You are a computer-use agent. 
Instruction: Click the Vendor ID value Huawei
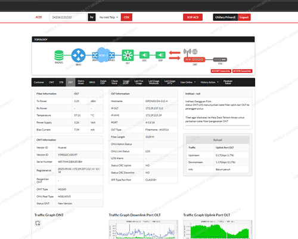62,148
